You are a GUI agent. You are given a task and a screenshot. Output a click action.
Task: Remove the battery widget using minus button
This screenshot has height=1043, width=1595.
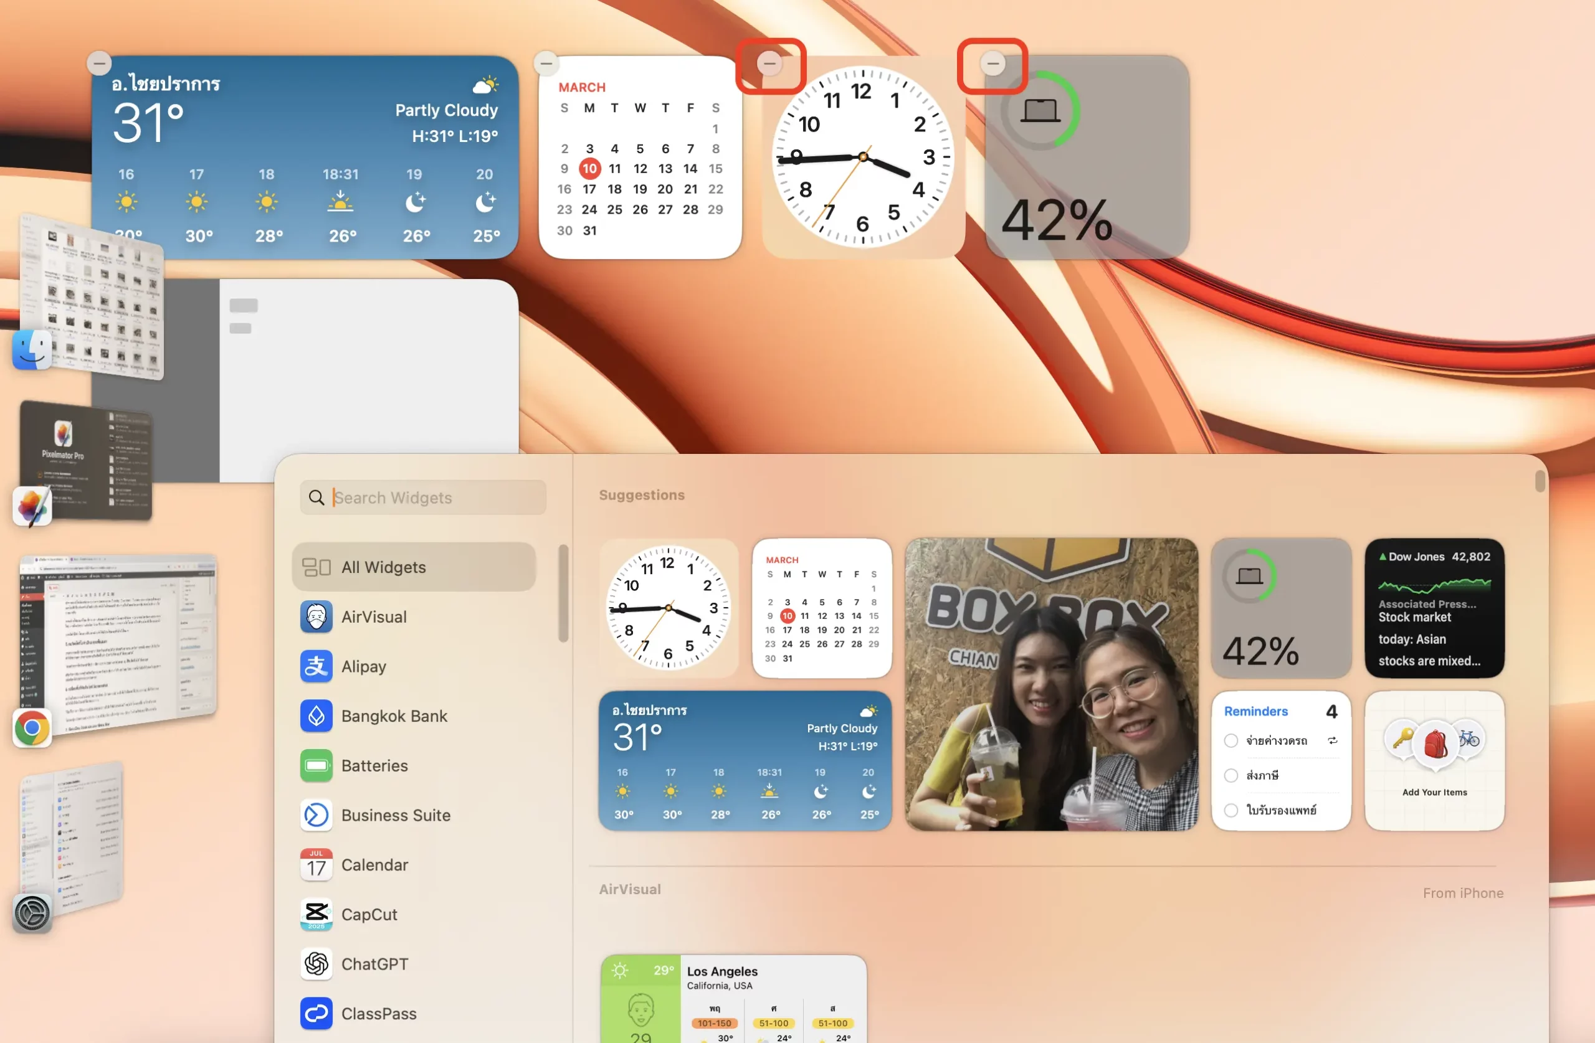point(992,64)
